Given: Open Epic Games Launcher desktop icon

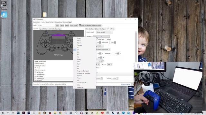Looking at the screenshot, I should [4, 5].
